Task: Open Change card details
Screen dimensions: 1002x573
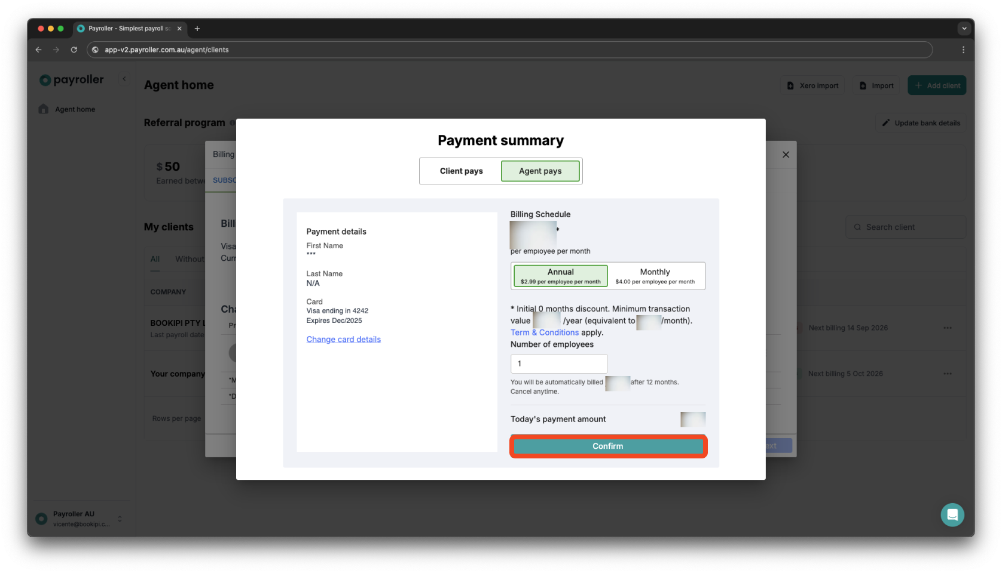Action: point(343,339)
